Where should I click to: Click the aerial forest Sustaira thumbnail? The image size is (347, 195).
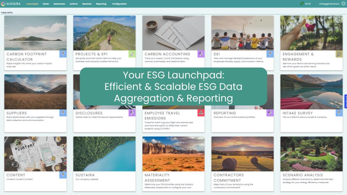[104, 154]
